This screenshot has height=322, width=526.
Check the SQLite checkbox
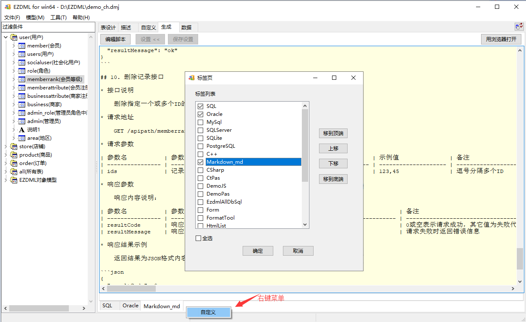(201, 138)
